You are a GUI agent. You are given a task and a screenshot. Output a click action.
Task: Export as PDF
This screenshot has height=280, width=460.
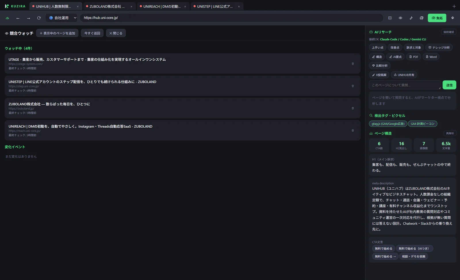(414, 57)
